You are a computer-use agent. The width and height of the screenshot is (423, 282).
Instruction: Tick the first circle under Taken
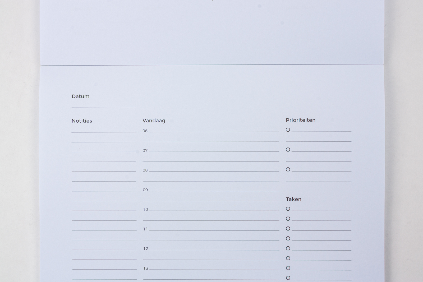click(288, 209)
